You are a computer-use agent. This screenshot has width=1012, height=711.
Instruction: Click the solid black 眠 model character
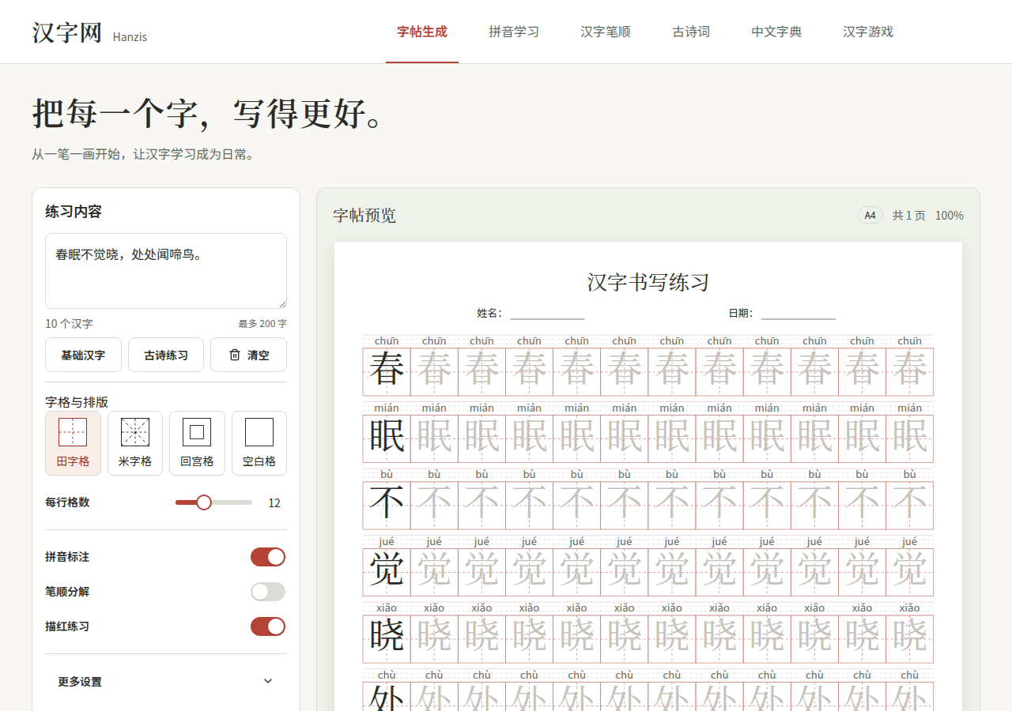pos(387,437)
